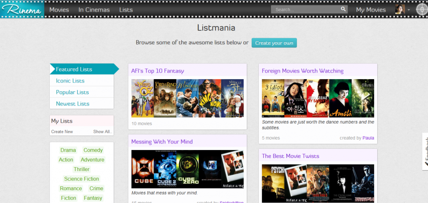Click the crosshair target icon in header

point(422,10)
